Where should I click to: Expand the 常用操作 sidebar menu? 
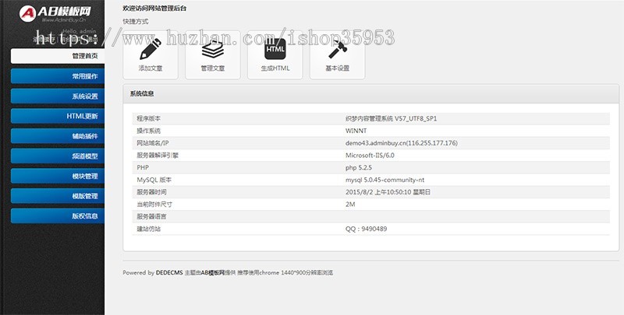click(58, 76)
